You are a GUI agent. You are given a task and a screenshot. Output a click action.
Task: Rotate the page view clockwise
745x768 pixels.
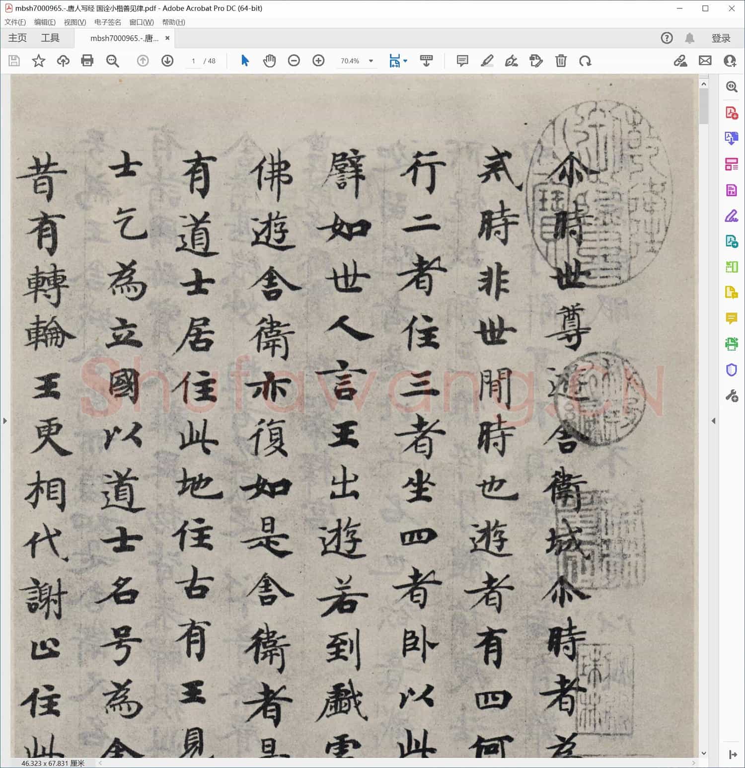585,61
